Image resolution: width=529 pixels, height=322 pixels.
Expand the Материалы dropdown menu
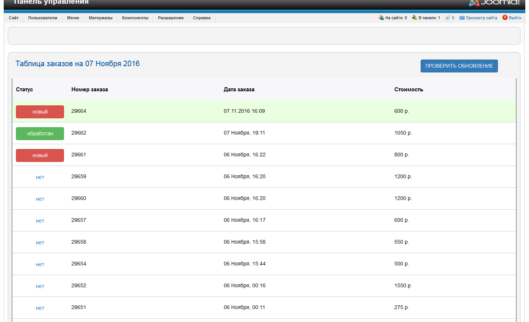(100, 18)
